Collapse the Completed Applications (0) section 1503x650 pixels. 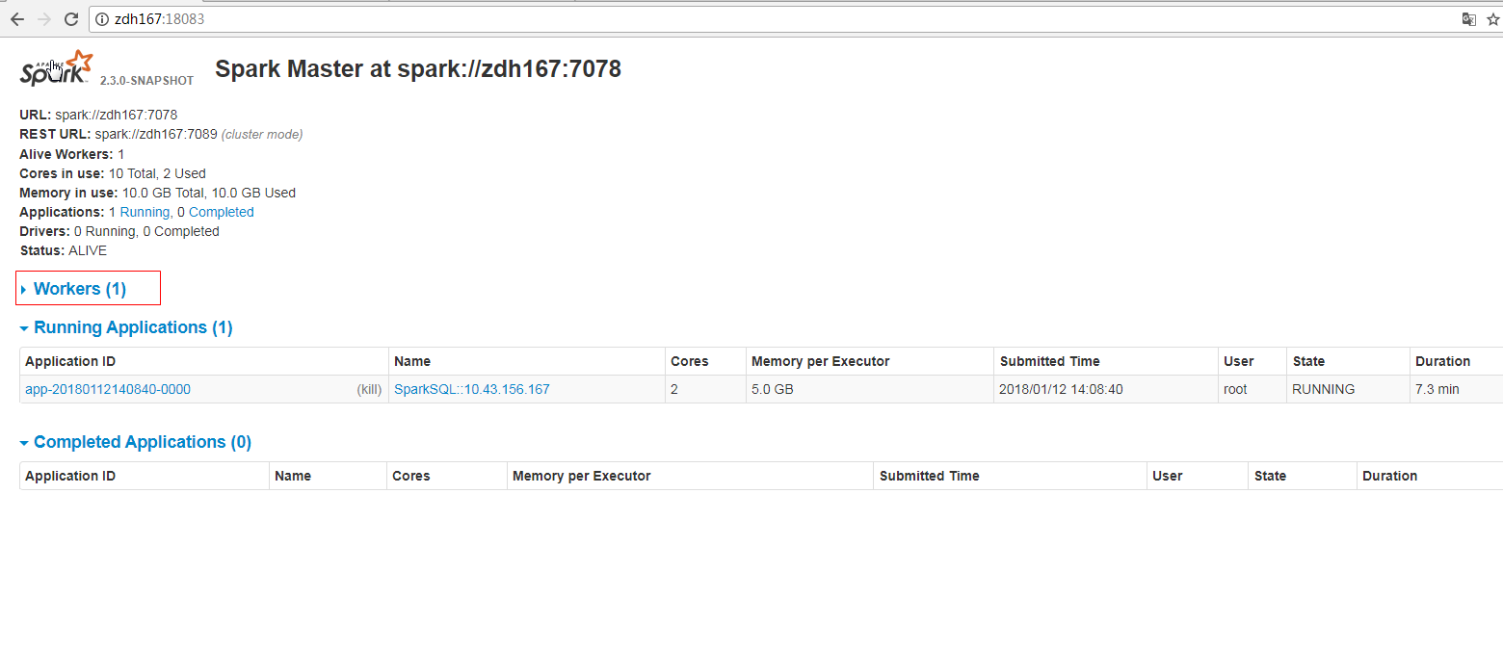click(136, 442)
